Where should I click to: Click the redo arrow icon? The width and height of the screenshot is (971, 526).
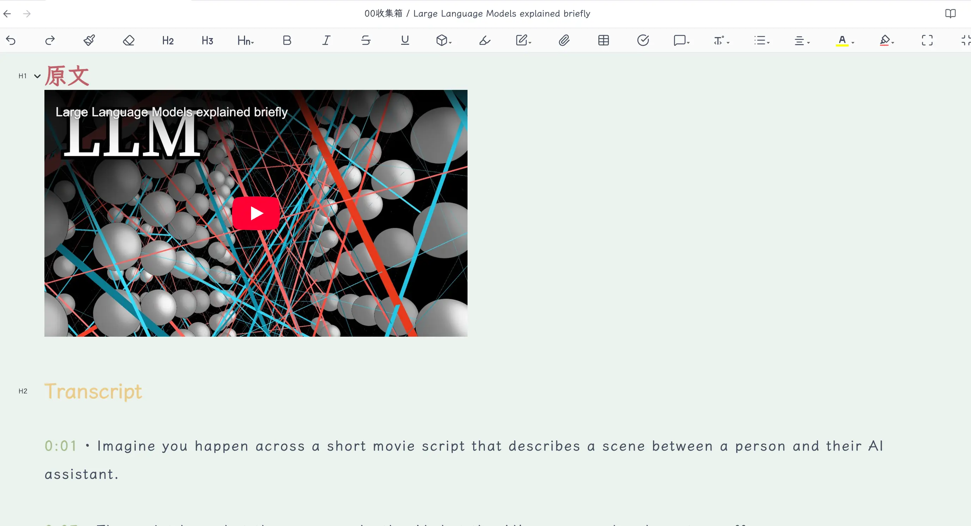point(50,40)
